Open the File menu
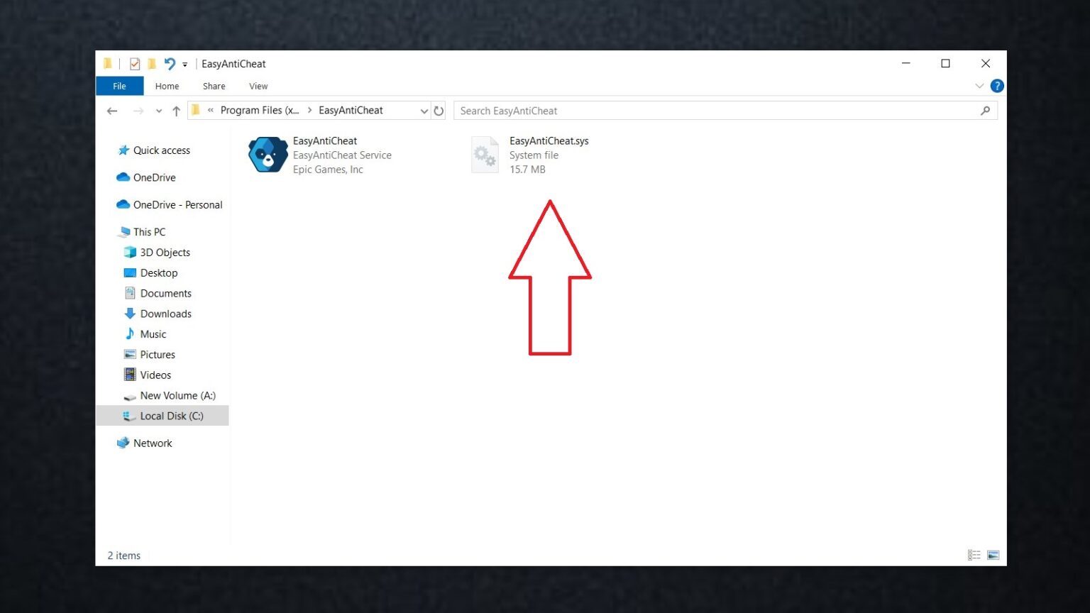 pyautogui.click(x=119, y=86)
